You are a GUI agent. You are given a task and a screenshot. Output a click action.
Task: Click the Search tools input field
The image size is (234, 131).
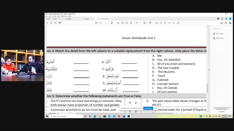222,28
